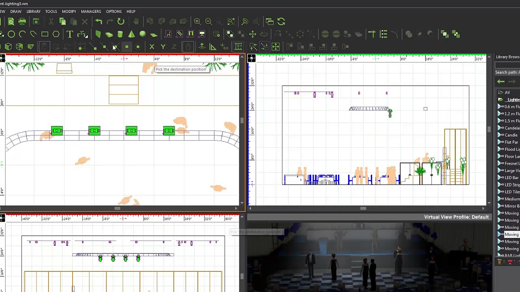Open the OPTIONS menu

click(114, 11)
